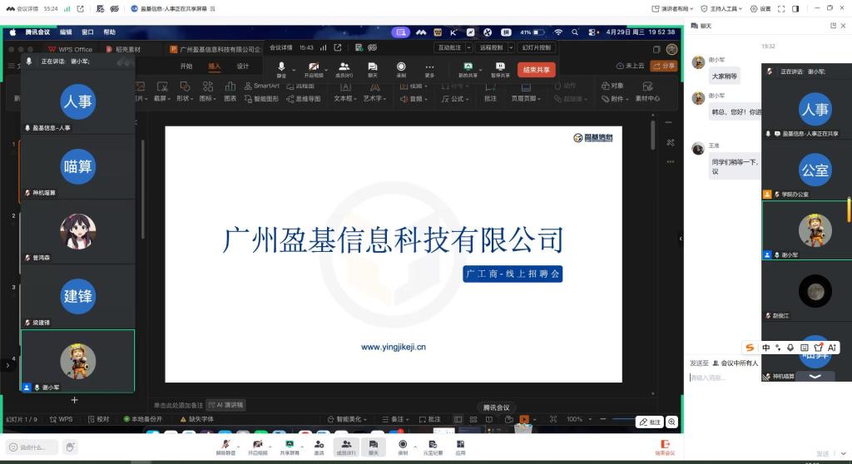Viewport: 852px width, 464px height.
Task: Open Settings (设置) in top bar
Action: tap(760, 8)
